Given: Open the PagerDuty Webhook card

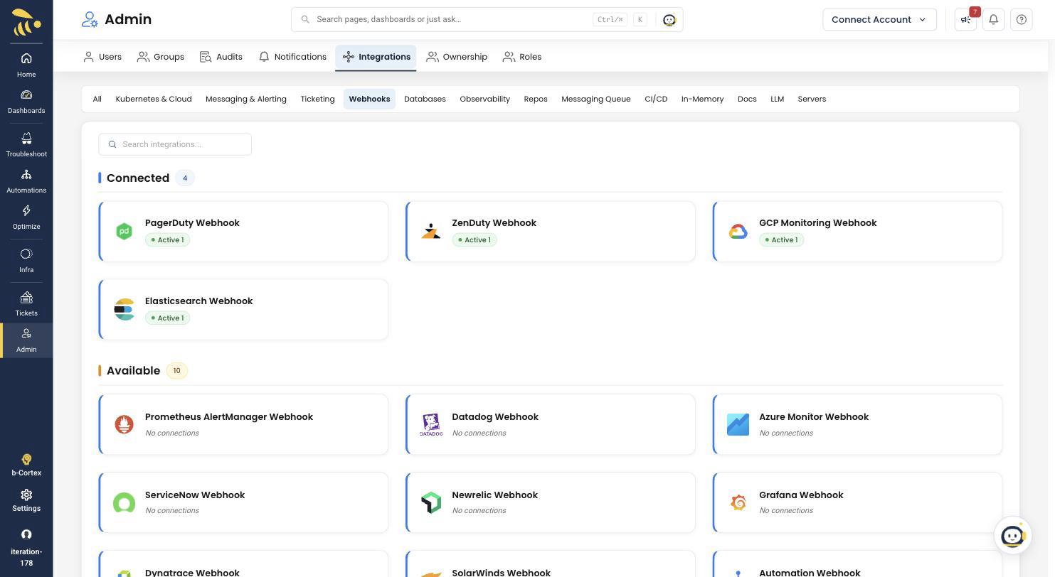Looking at the screenshot, I should (x=243, y=232).
